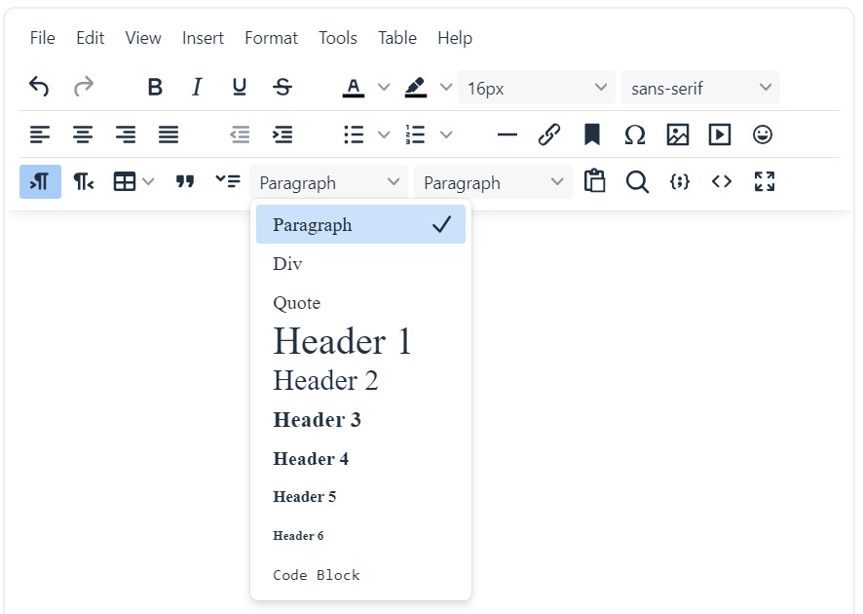Open the insert link tool

[x=549, y=134]
